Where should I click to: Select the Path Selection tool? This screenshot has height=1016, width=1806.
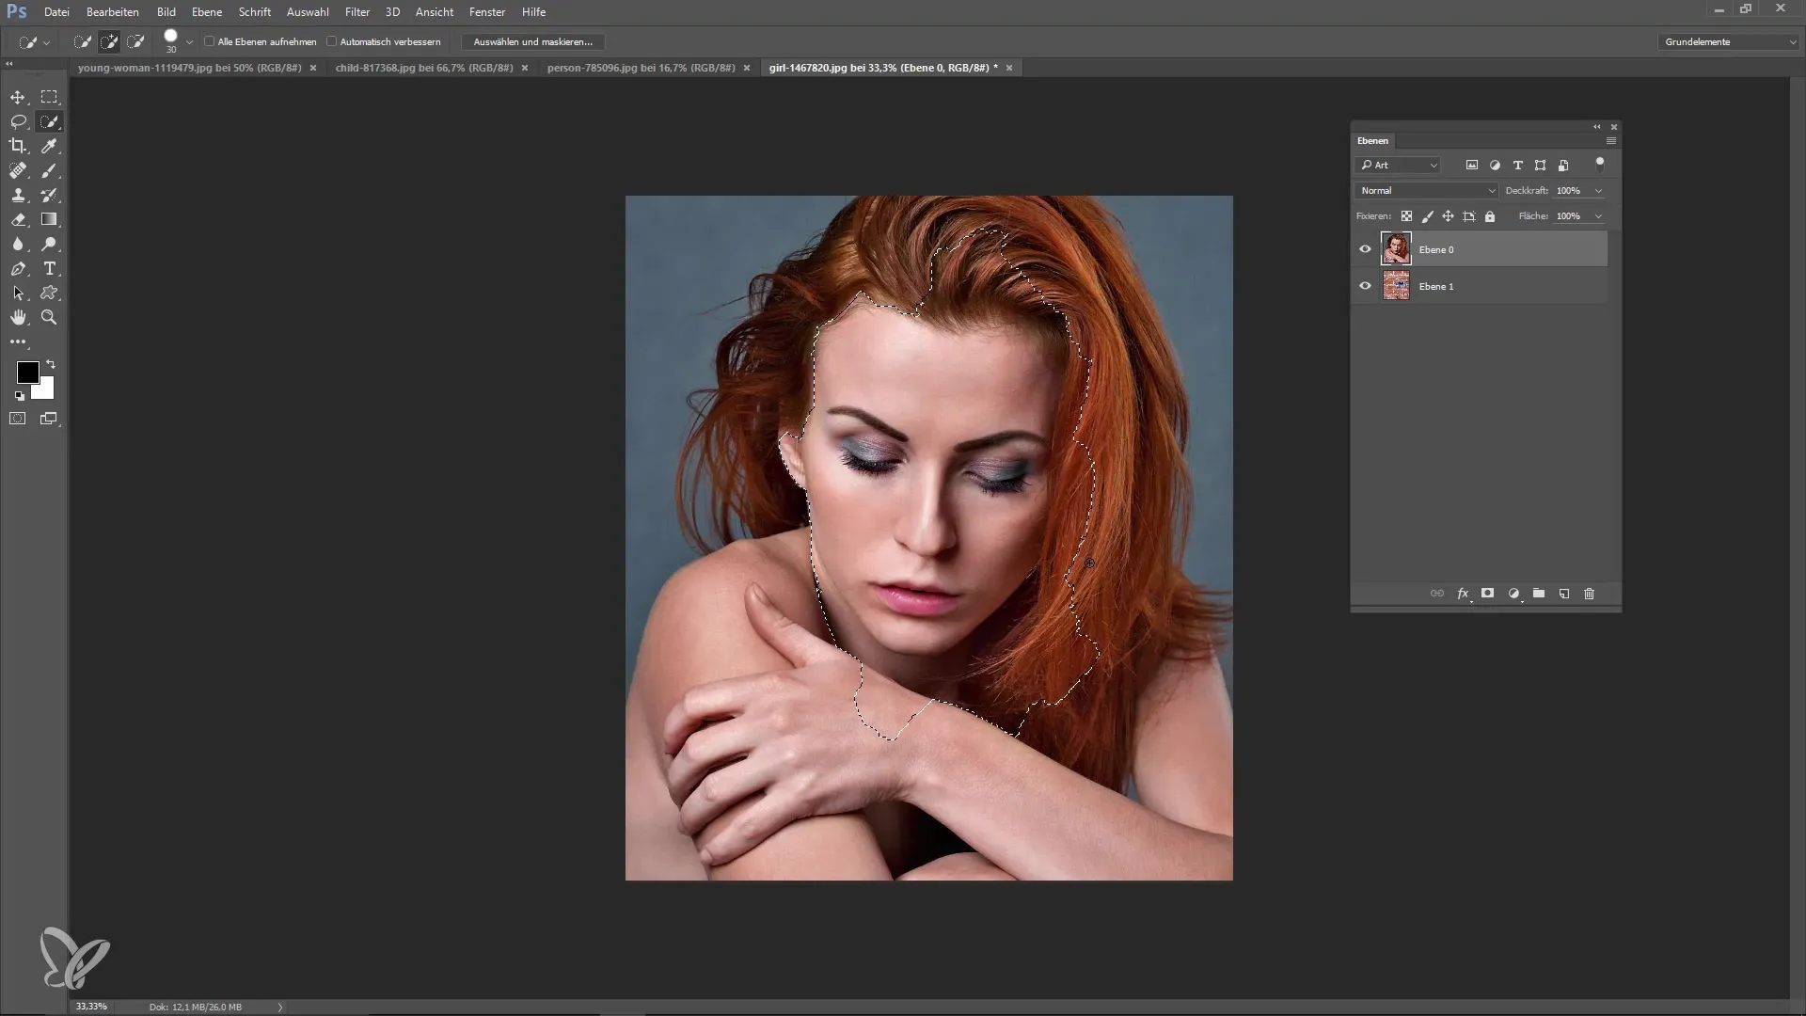click(x=18, y=294)
